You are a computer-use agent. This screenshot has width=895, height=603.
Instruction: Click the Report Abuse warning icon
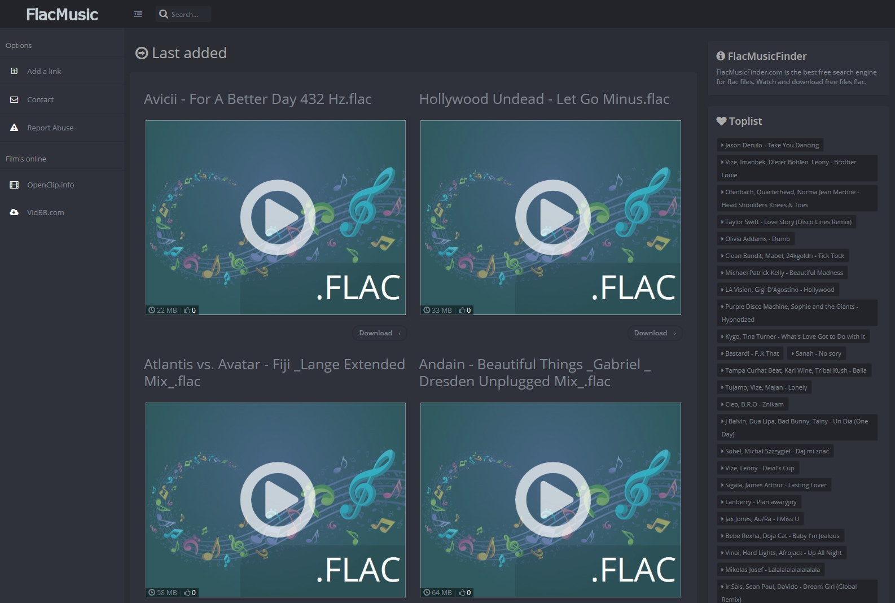[x=14, y=128]
